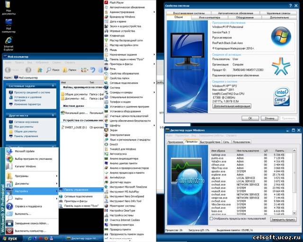
Task: Click the Сетевое окружение link in Другие места
Action: [x=27, y=122]
